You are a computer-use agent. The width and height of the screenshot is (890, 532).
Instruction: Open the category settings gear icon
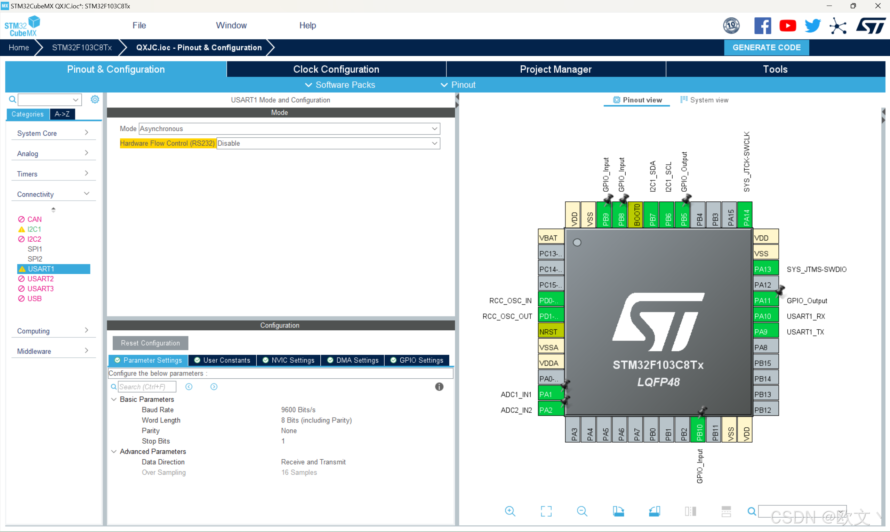pyautogui.click(x=95, y=99)
